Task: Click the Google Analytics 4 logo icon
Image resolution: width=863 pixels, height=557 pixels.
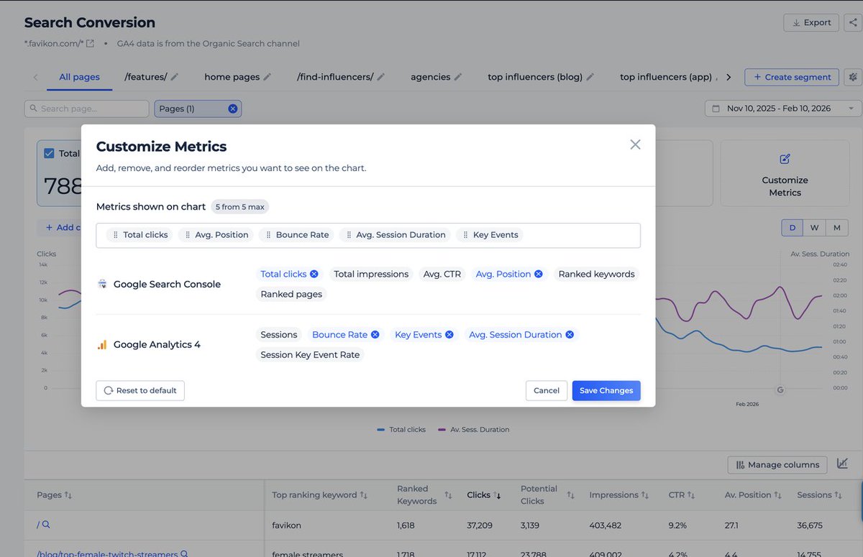Action: pyautogui.click(x=101, y=344)
